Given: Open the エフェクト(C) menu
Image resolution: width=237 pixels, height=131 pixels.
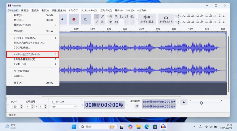Looking at the screenshot, I should tap(106, 10).
